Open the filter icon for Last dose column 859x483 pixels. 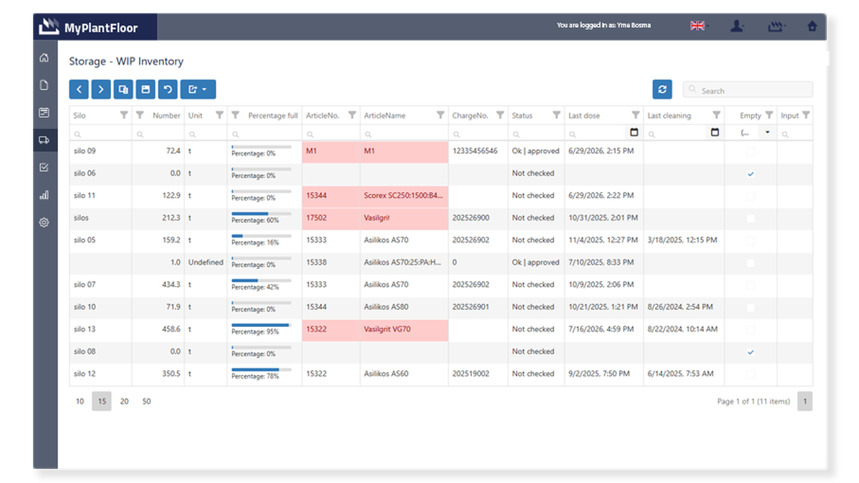[x=636, y=115]
